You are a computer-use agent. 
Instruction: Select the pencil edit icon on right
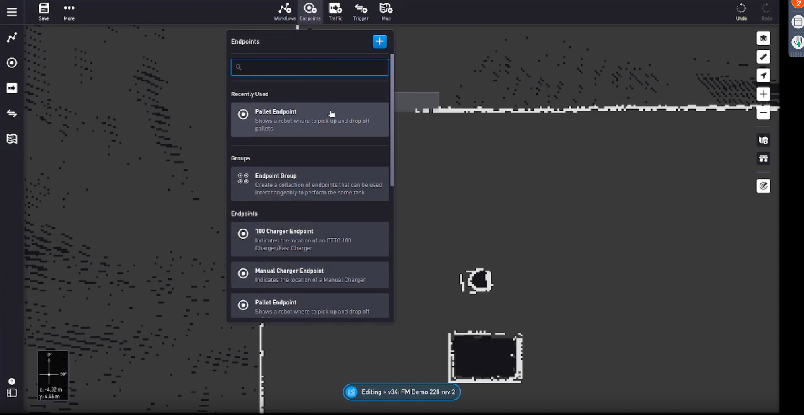pyautogui.click(x=763, y=57)
